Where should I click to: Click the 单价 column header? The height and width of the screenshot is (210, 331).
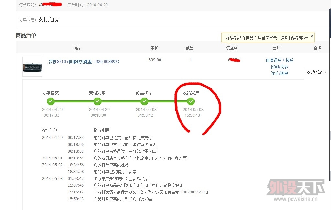click(x=155, y=48)
